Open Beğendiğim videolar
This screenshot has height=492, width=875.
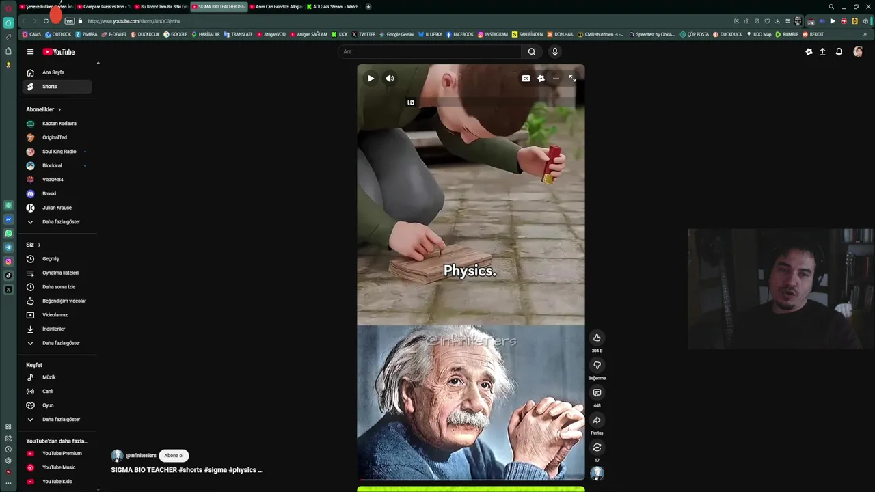57,301
